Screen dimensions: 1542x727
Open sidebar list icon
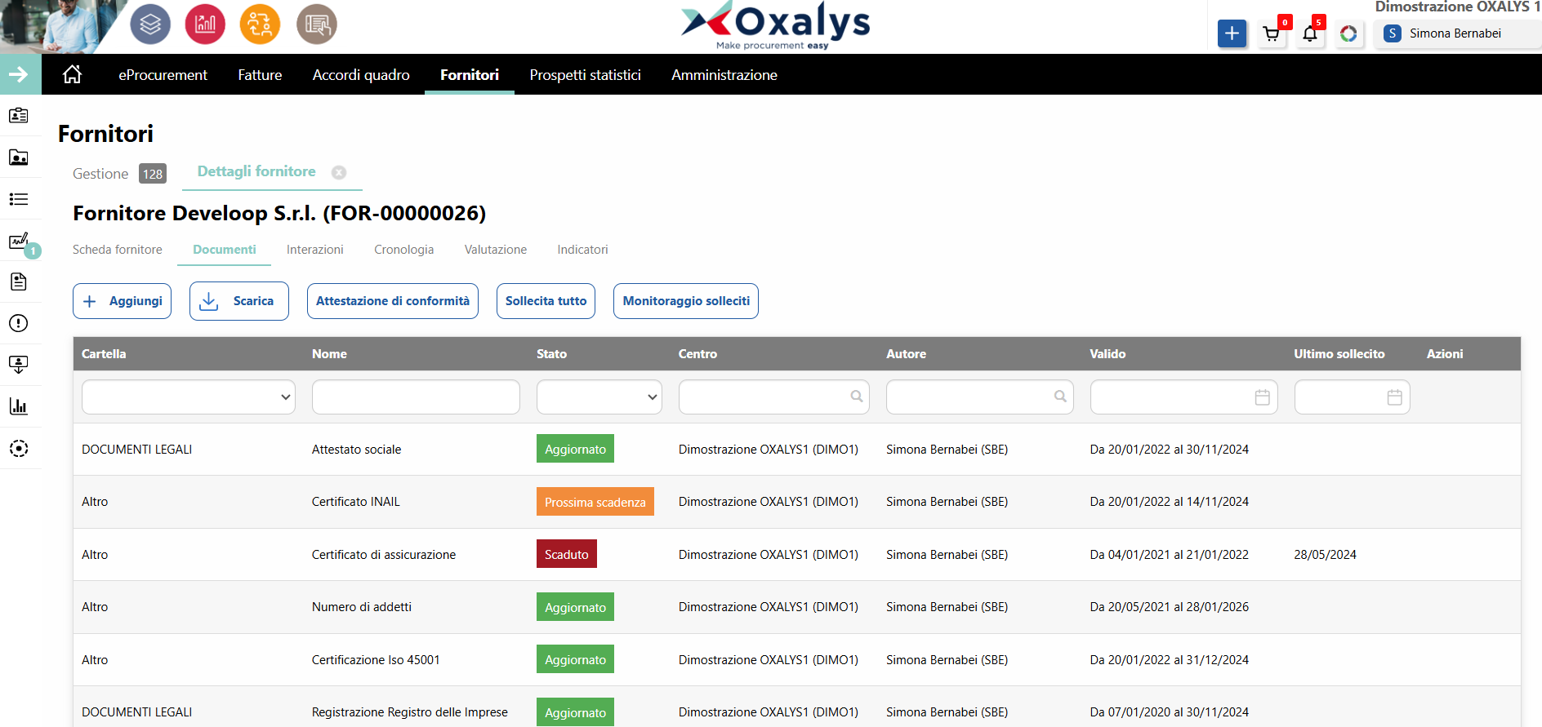19,199
